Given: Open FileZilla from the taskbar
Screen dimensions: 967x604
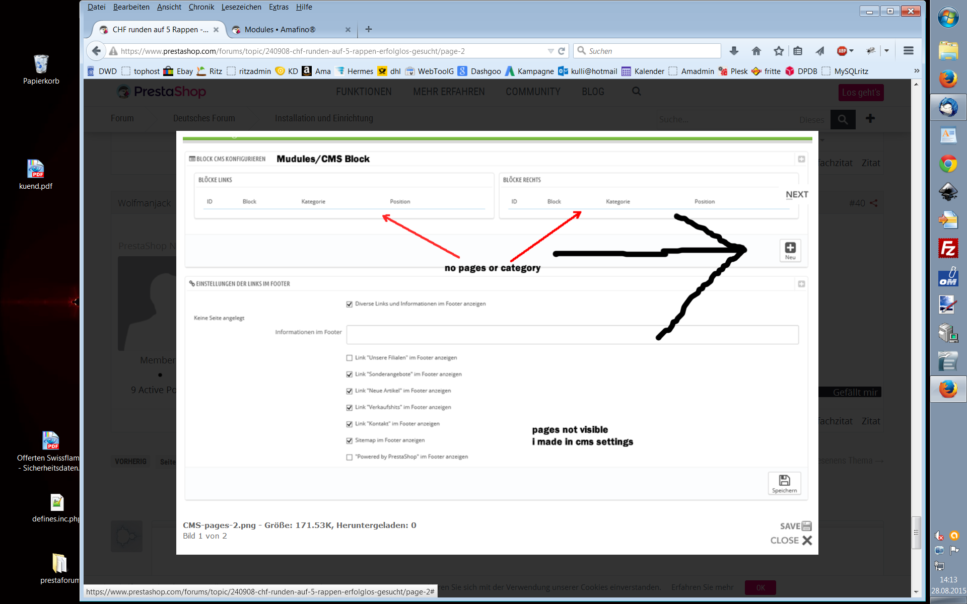Looking at the screenshot, I should [948, 249].
